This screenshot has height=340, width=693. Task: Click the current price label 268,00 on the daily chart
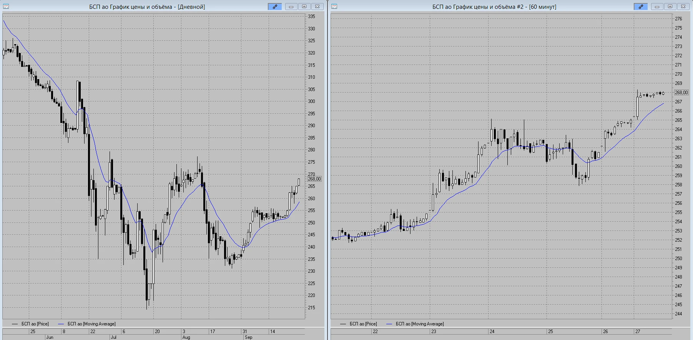point(314,179)
